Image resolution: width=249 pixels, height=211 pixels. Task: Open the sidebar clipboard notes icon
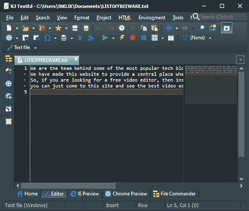[x=8, y=121]
